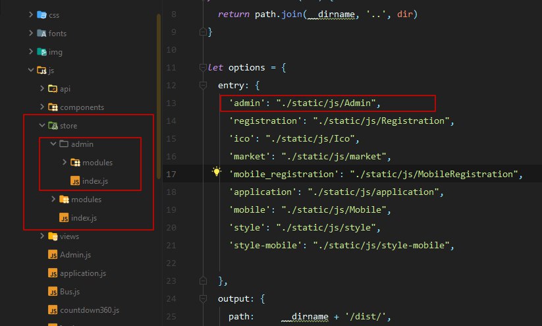Click the views folder icon
This screenshot has height=326, width=542.
click(x=53, y=236)
